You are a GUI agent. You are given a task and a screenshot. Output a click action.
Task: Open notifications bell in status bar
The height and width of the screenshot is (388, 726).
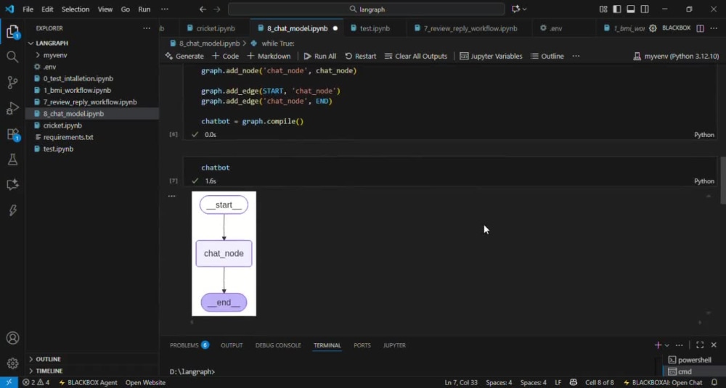point(714,382)
